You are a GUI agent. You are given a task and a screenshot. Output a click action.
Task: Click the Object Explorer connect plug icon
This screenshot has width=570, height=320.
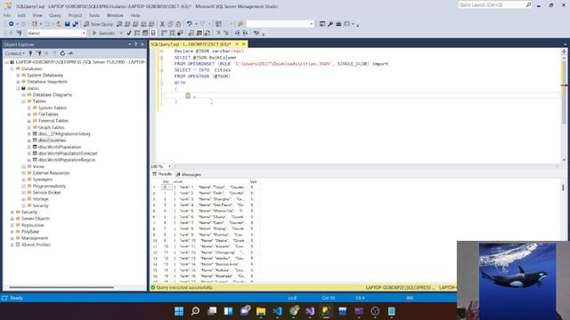(30, 53)
